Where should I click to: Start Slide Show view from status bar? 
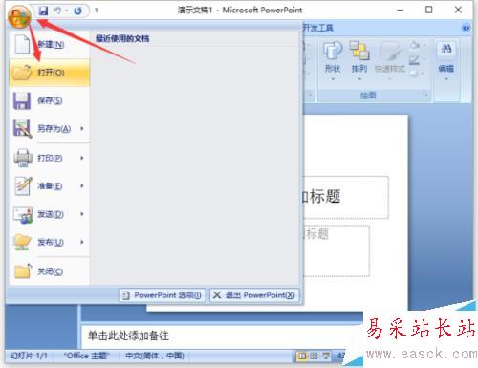coord(326,356)
